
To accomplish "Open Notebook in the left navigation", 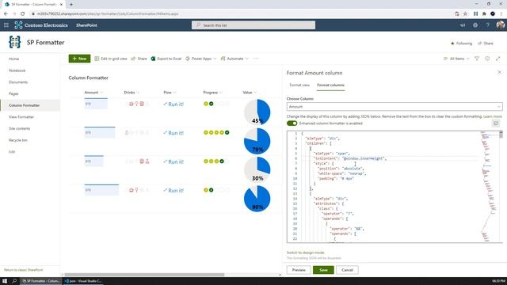I will tap(17, 70).
